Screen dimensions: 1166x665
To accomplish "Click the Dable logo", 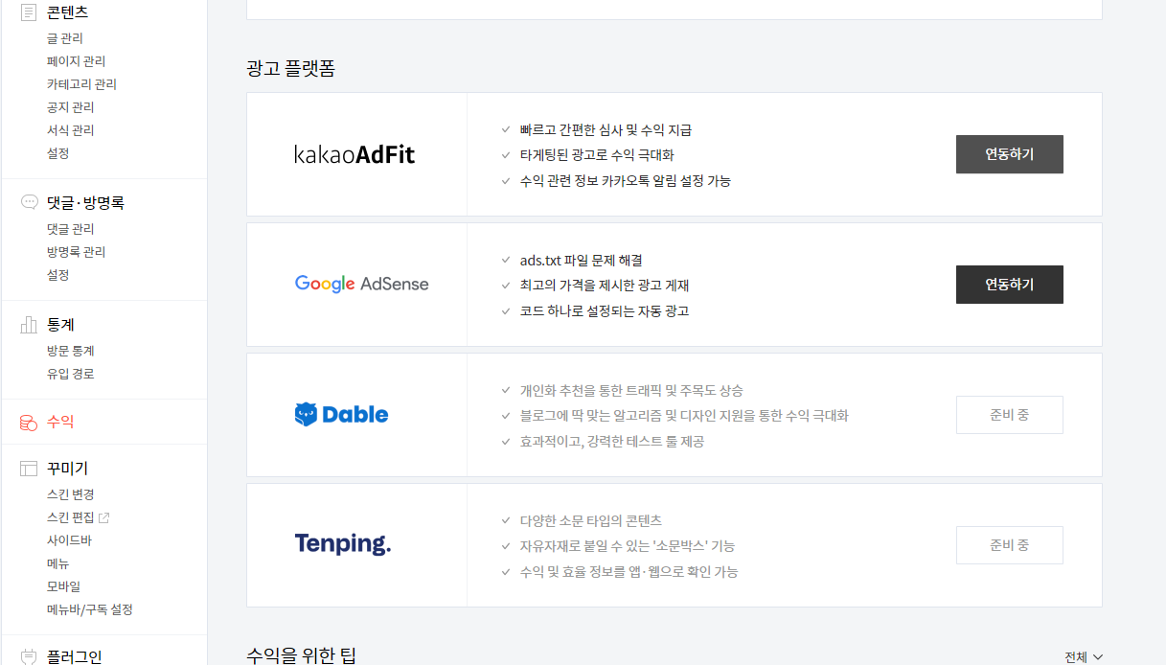I will pos(341,415).
